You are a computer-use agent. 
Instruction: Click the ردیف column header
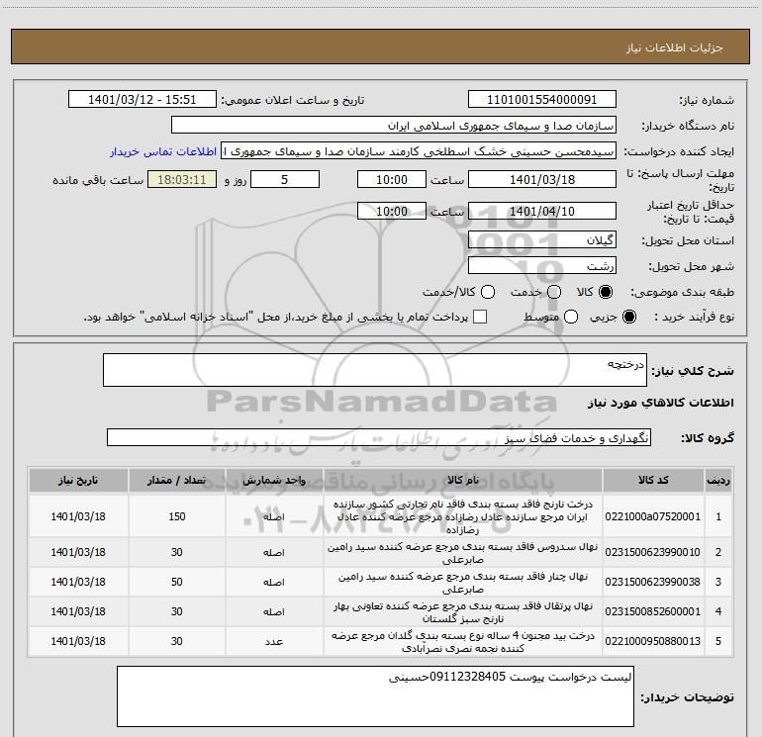tap(718, 481)
